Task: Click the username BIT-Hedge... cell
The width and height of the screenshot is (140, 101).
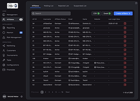Action: (48, 54)
